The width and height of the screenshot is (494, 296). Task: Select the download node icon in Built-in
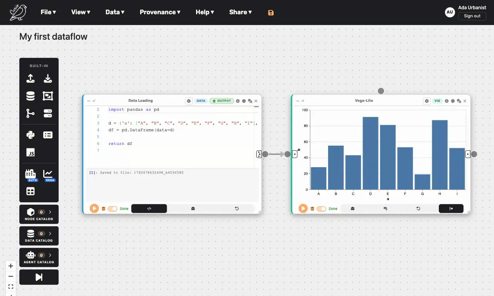[x=48, y=79]
